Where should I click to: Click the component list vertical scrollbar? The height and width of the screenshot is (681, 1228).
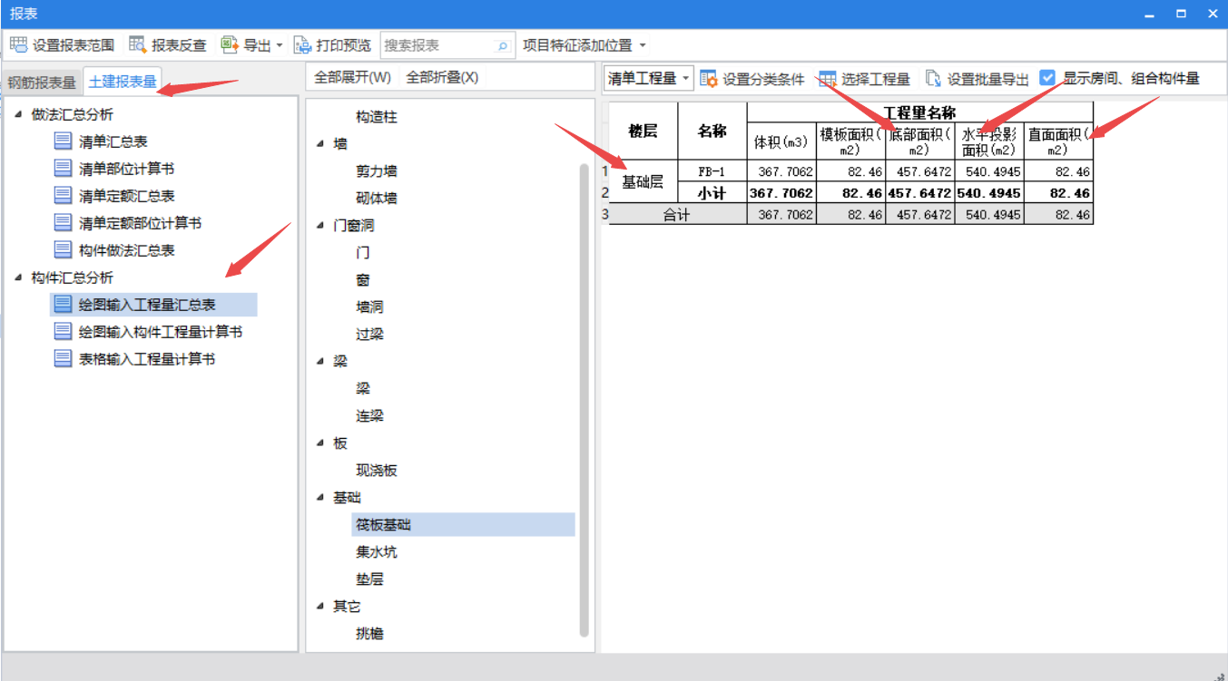584,399
